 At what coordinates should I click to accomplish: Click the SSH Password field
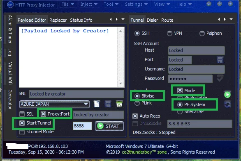[x=190, y=79]
